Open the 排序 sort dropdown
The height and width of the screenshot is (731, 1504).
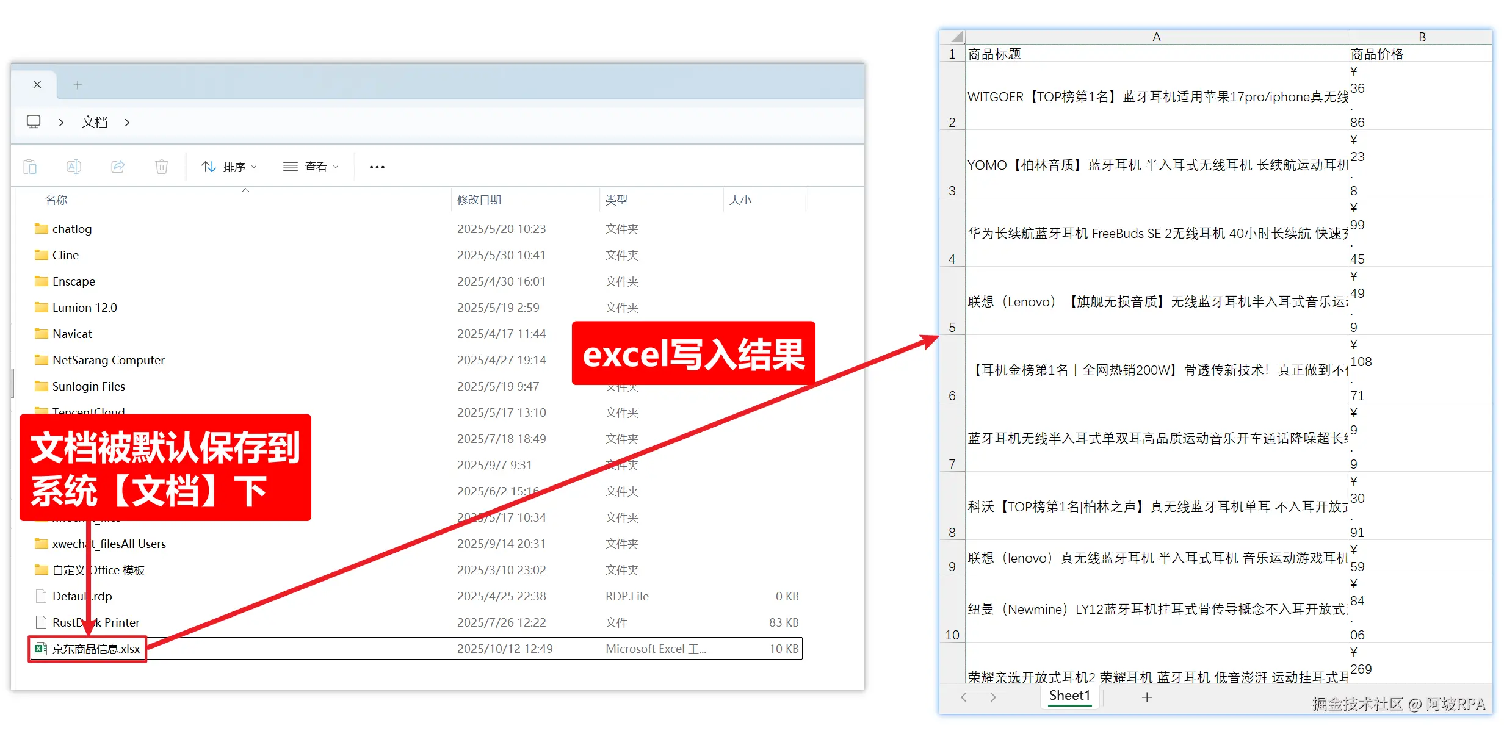coord(230,167)
